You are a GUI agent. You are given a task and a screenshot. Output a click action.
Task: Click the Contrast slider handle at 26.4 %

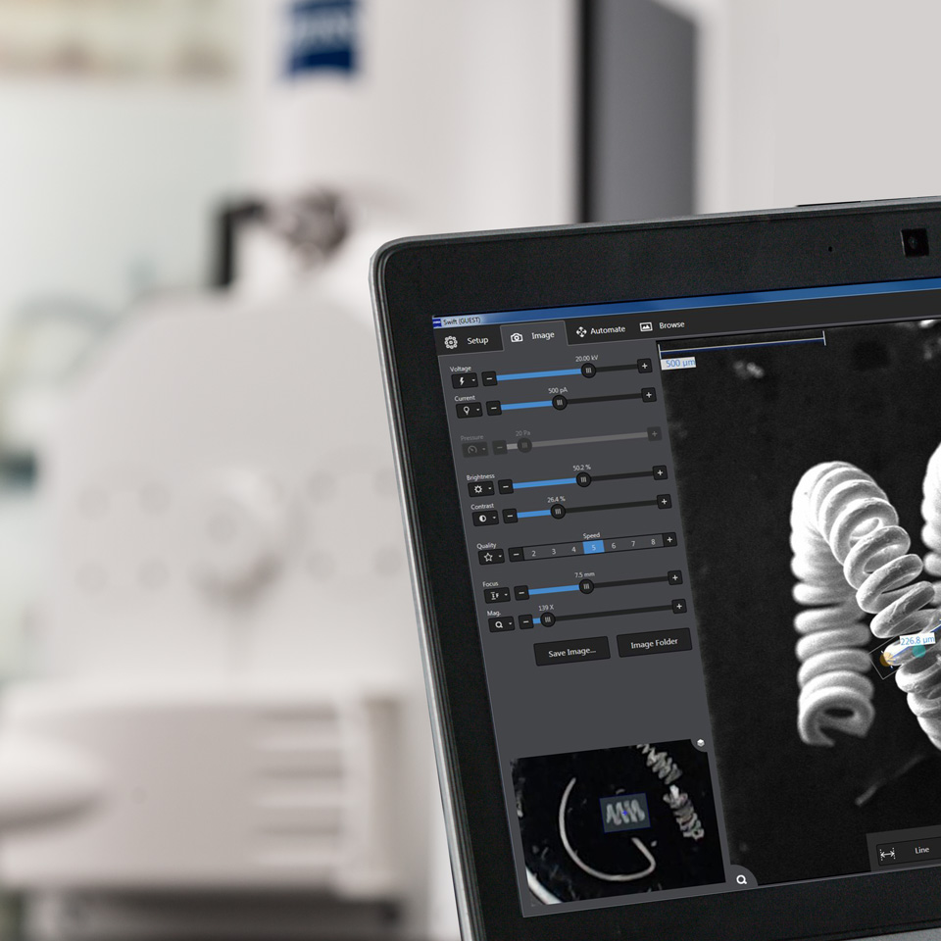coord(558,512)
